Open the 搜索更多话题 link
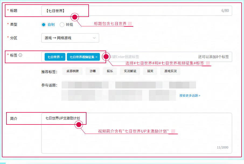 (x=190, y=95)
